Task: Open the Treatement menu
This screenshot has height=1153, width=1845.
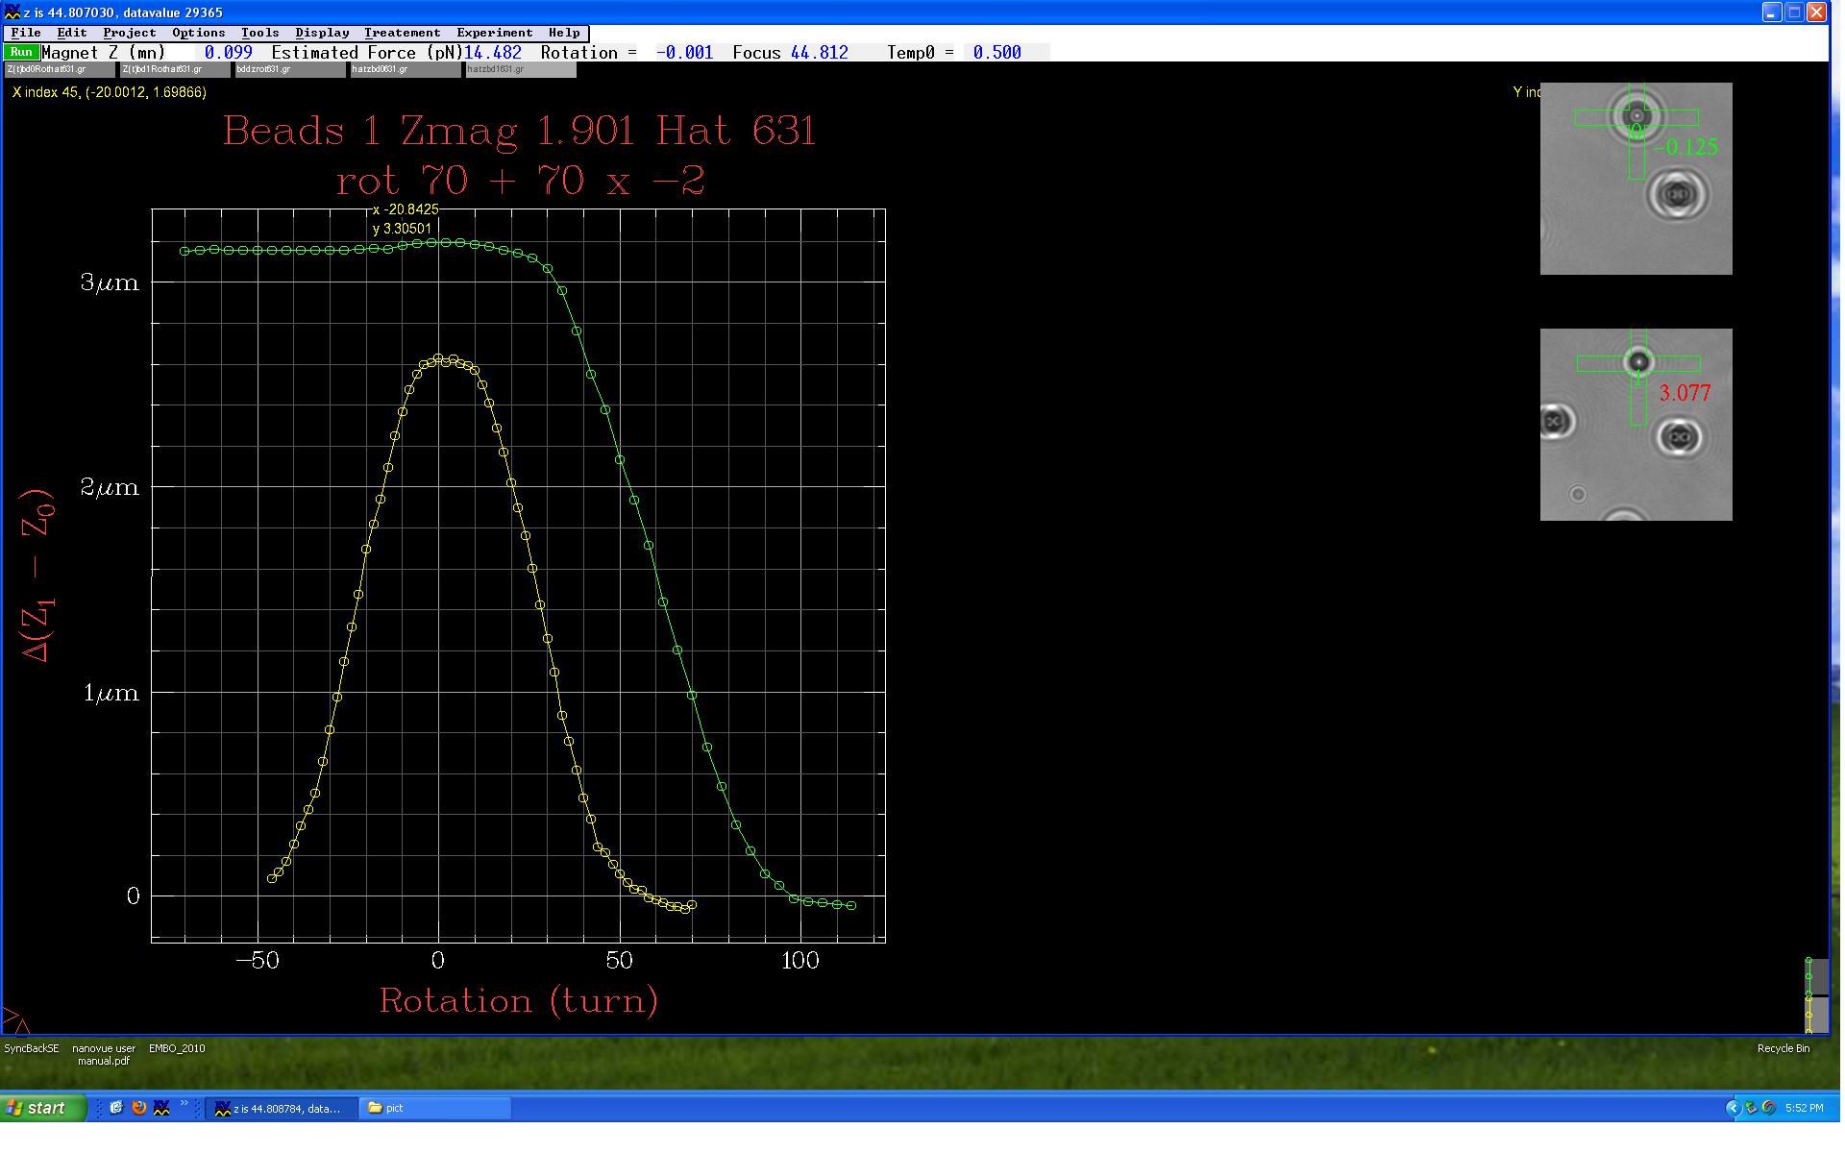Action: coord(402,33)
